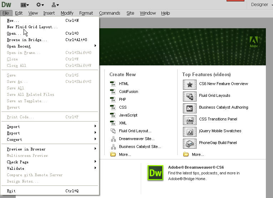This screenshot has width=273, height=198.
Task: Click the folder icon beside Top Features More
Action: [186, 154]
